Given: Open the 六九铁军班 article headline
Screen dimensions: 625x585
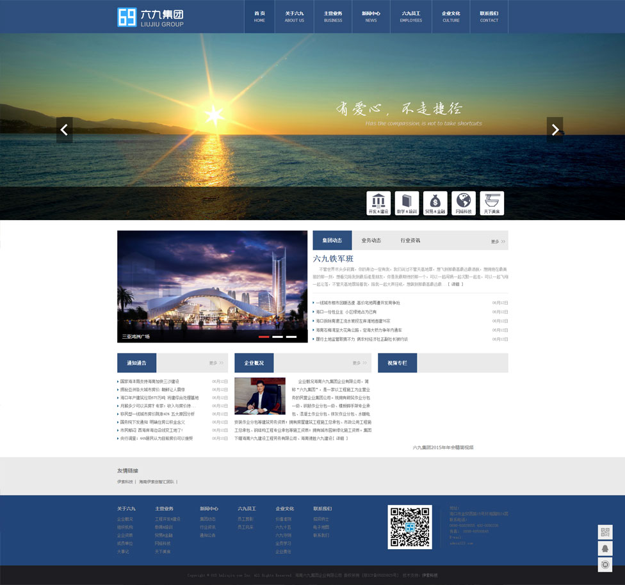Looking at the screenshot, I should (333, 259).
